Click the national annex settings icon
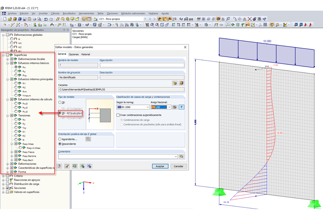Viewport: 323px width, 215px height. [175, 107]
